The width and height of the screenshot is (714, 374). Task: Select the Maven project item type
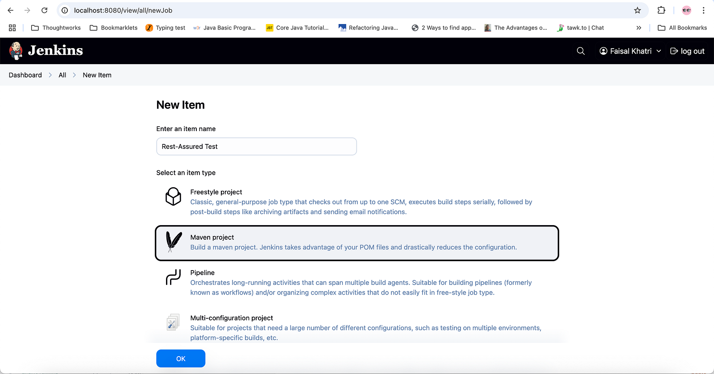(357, 243)
